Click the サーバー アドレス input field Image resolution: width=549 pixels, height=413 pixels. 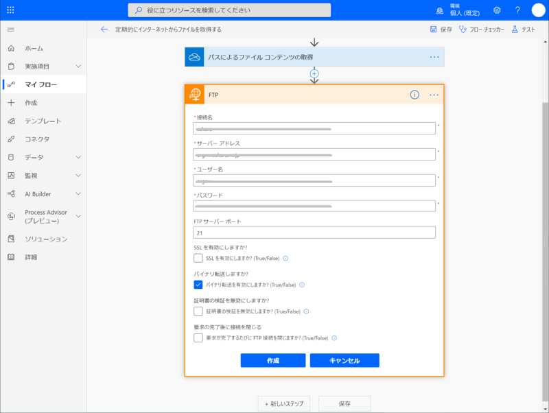pos(314,154)
